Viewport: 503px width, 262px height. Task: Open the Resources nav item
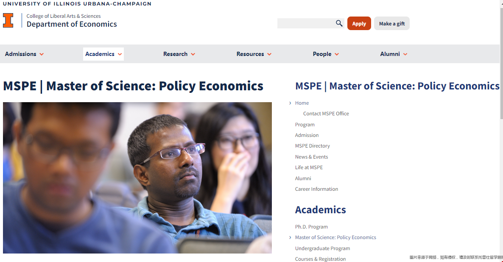point(250,54)
